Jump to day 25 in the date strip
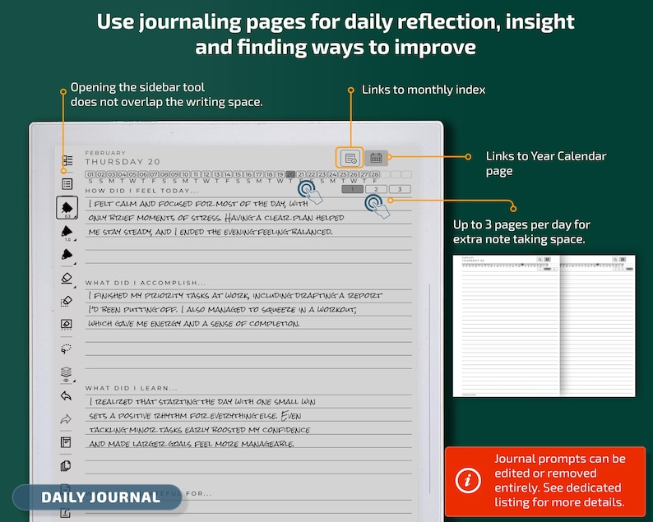The image size is (653, 522). (343, 174)
